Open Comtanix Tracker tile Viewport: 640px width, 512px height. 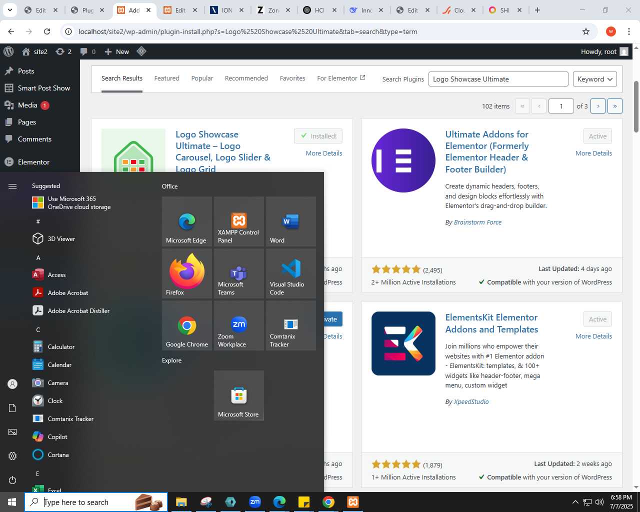[291, 325]
